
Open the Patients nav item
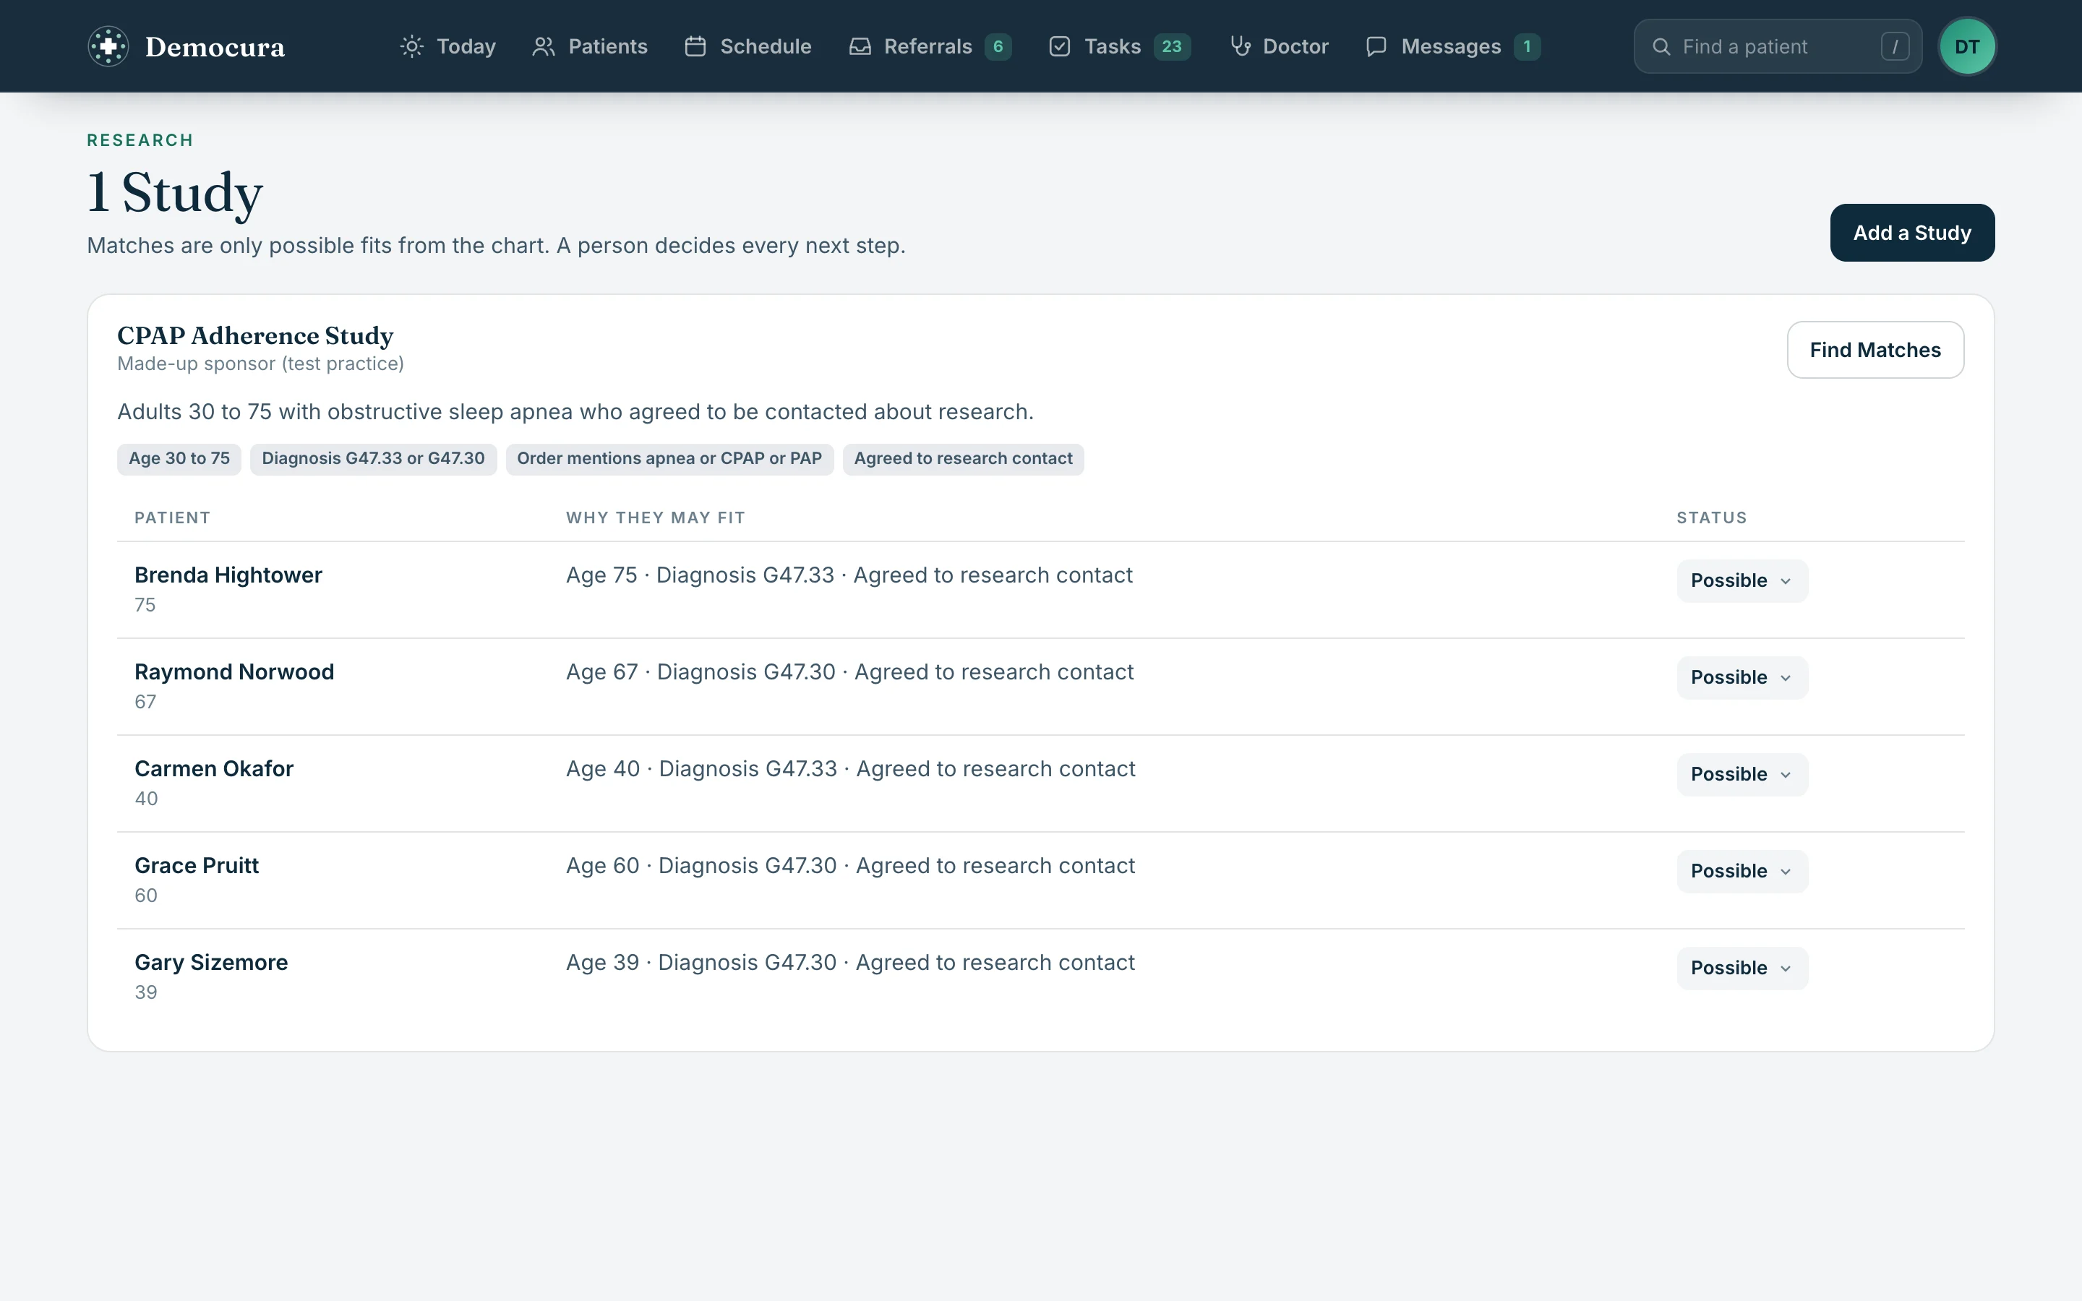[590, 46]
